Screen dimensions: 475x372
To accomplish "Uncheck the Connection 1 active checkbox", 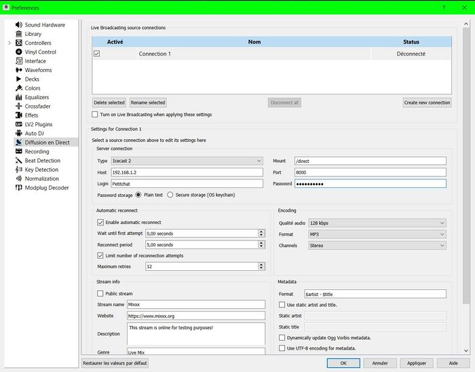I will [x=96, y=54].
